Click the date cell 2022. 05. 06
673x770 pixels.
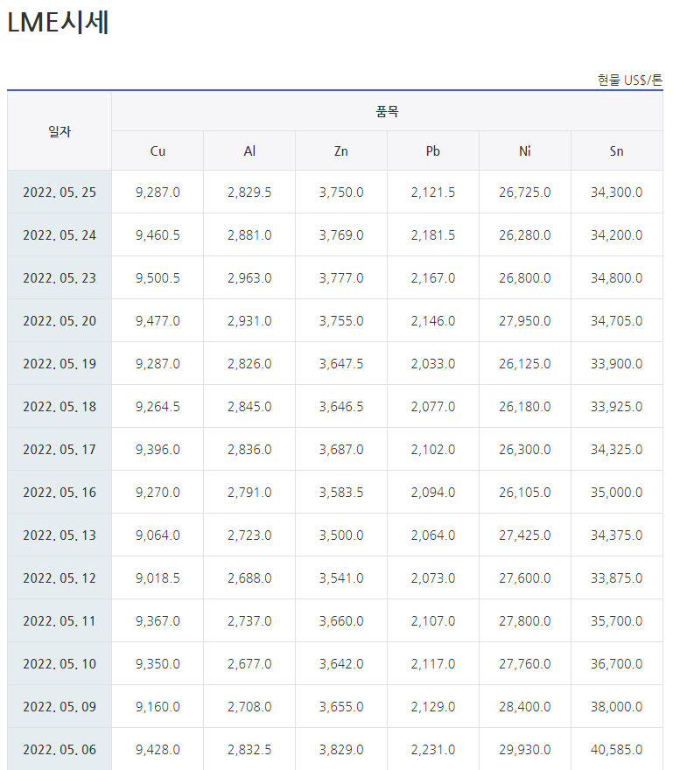tap(60, 749)
